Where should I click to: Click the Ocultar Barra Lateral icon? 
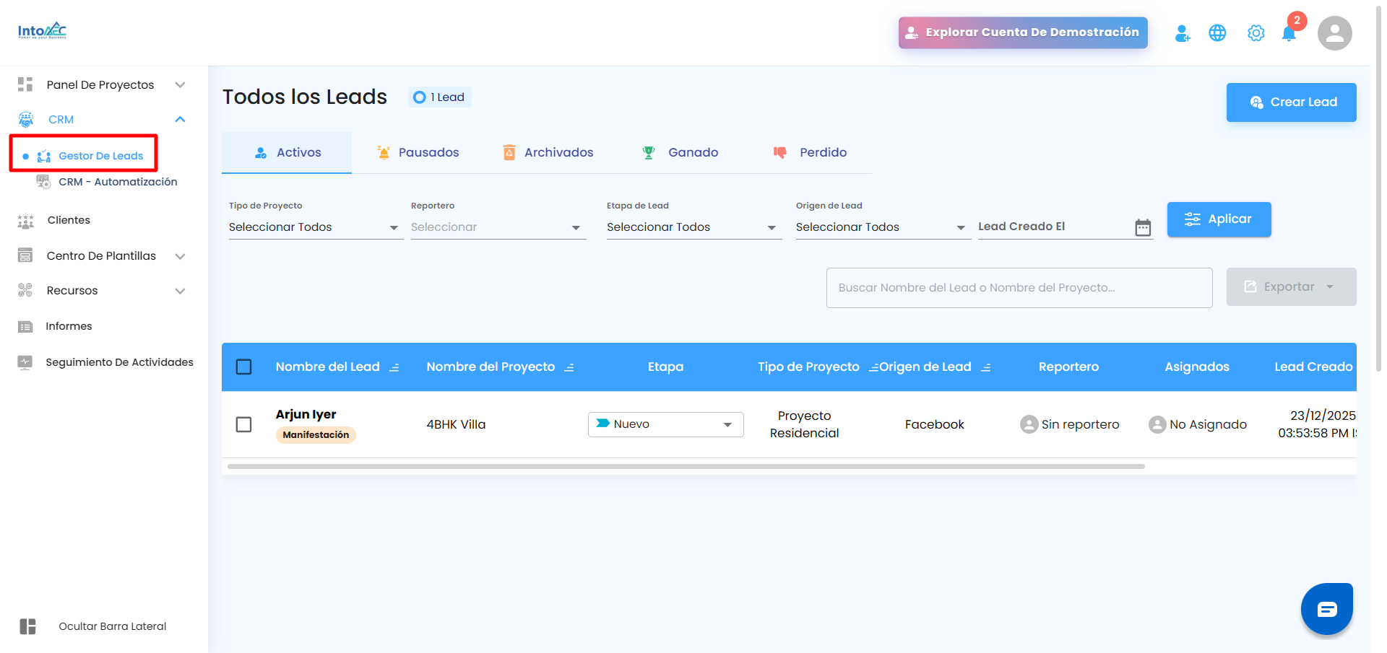(27, 626)
